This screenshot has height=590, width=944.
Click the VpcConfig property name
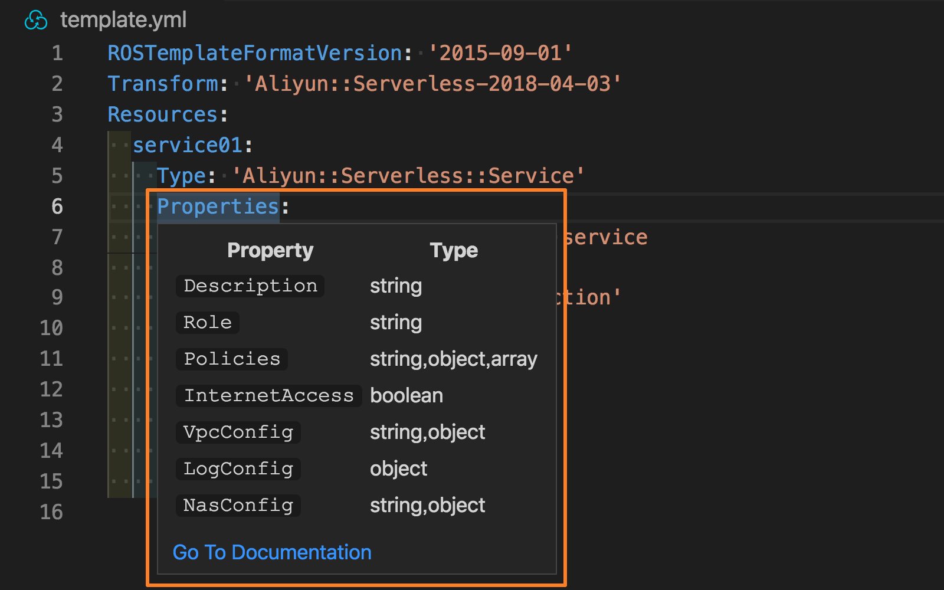coord(238,432)
